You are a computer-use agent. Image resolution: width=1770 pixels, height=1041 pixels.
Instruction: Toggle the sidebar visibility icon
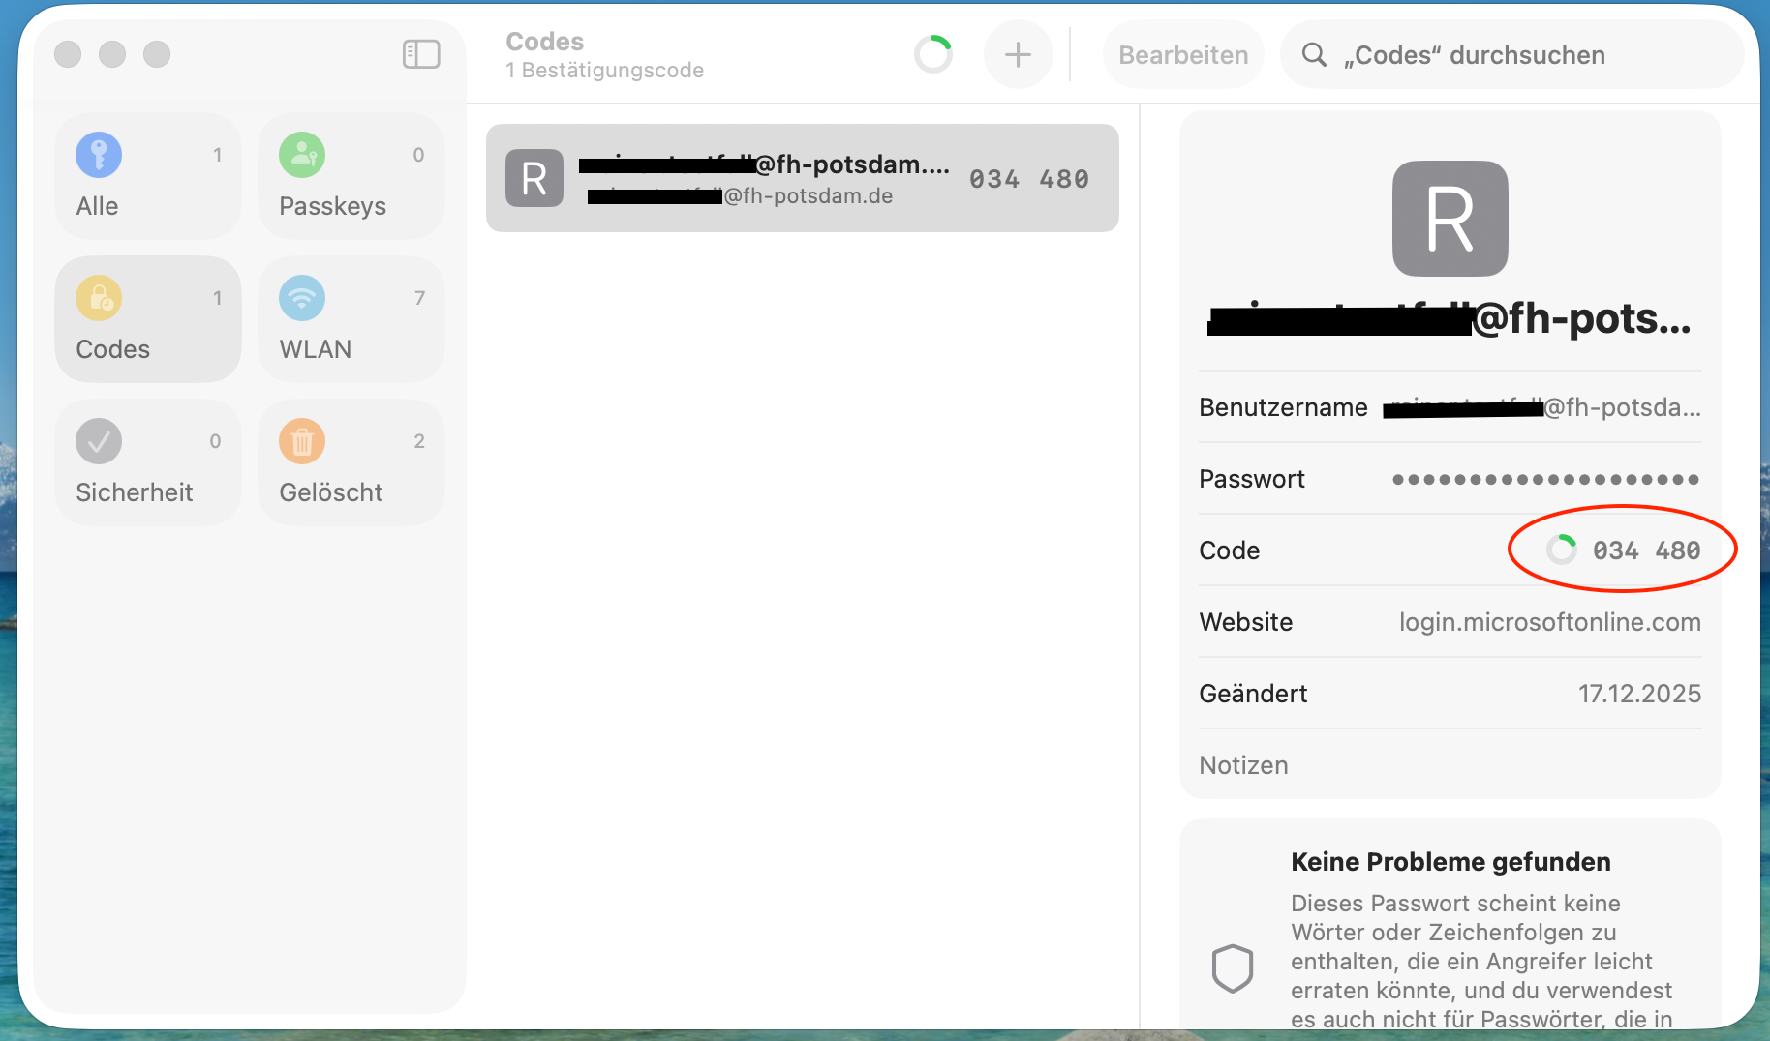[421, 54]
